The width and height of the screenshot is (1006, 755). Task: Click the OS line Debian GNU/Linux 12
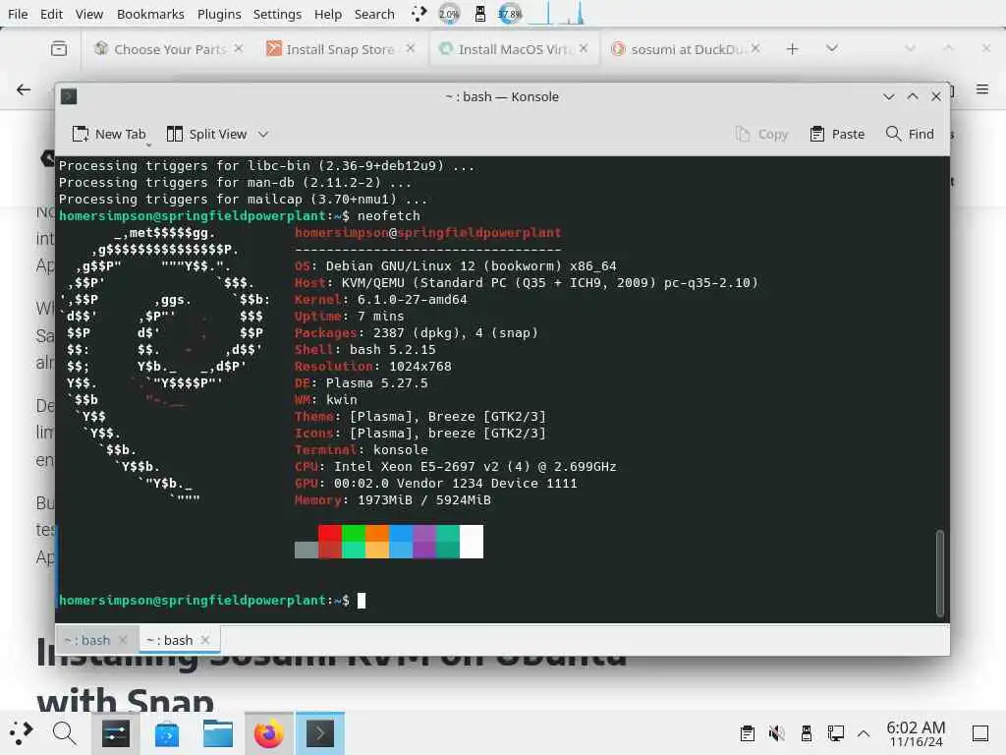(456, 265)
